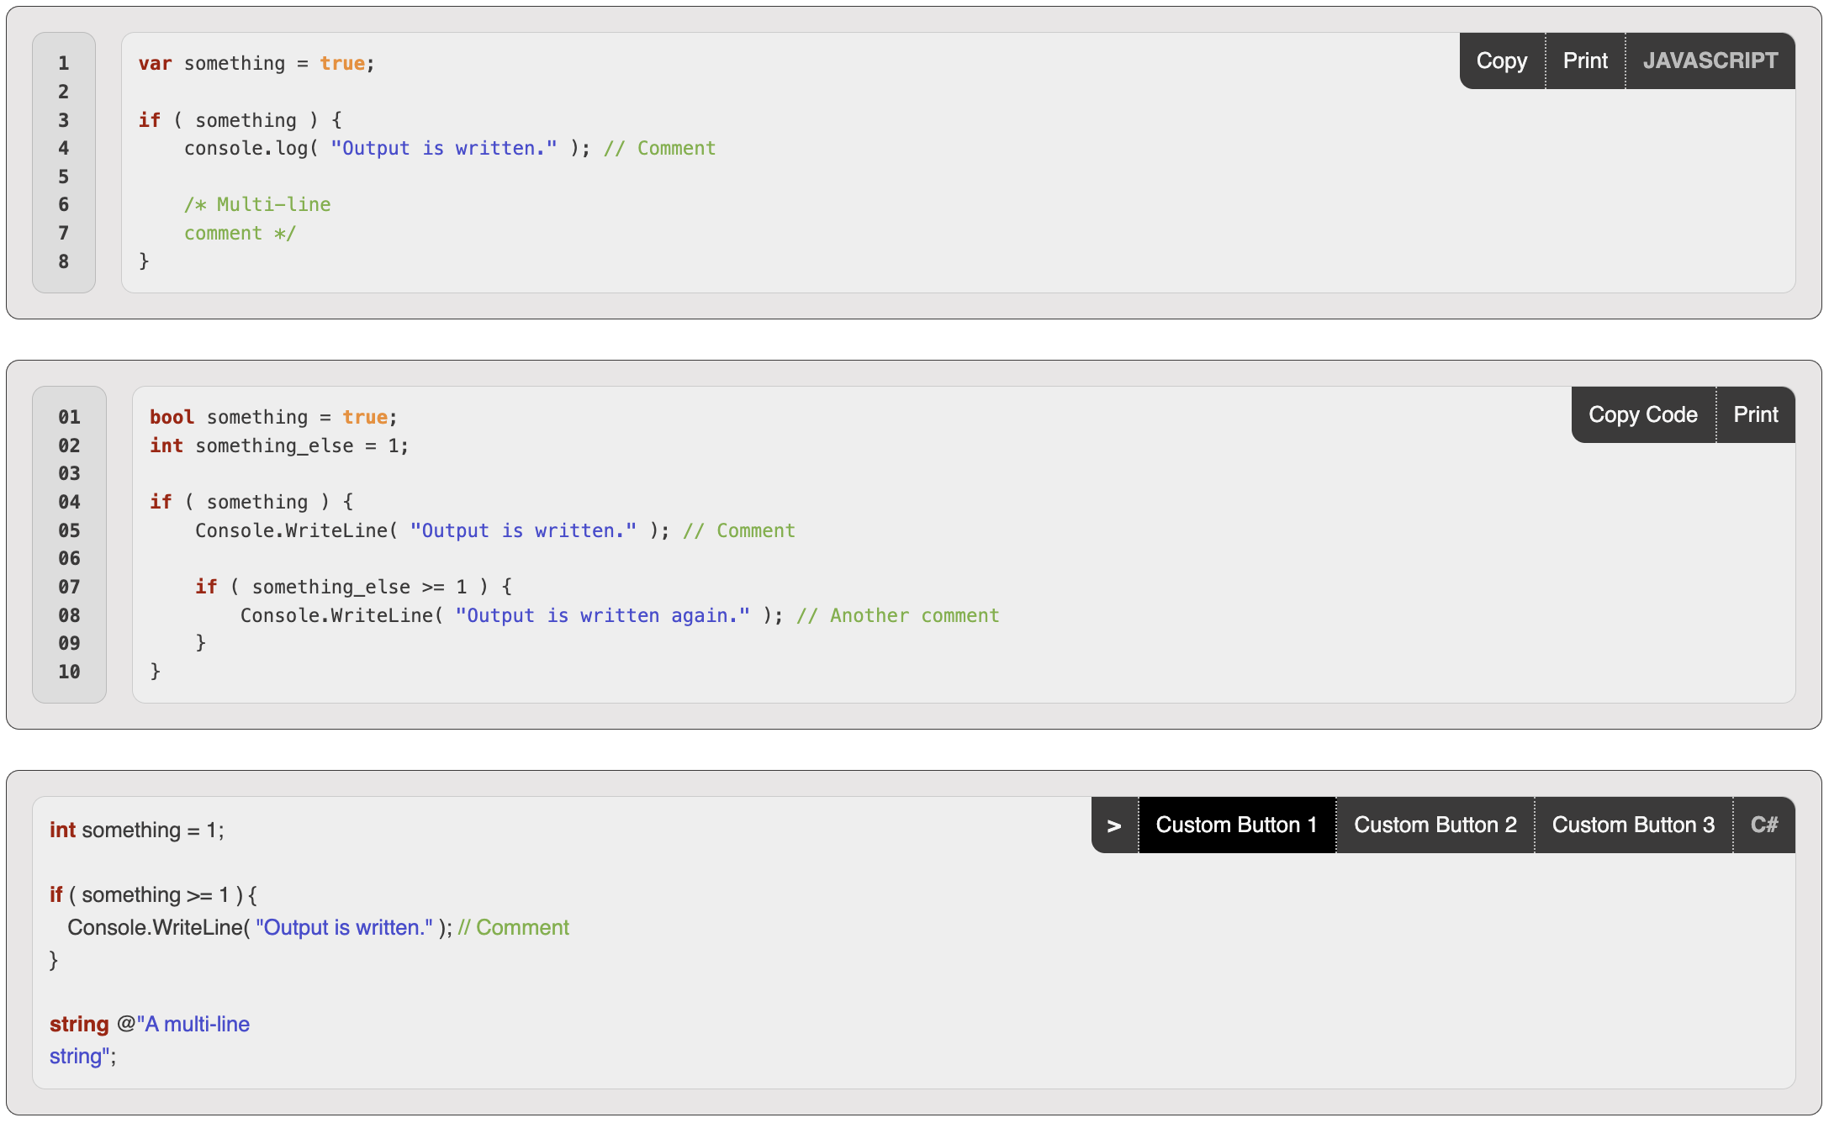
Task: Click line number 8 in first block
Action: tap(64, 261)
